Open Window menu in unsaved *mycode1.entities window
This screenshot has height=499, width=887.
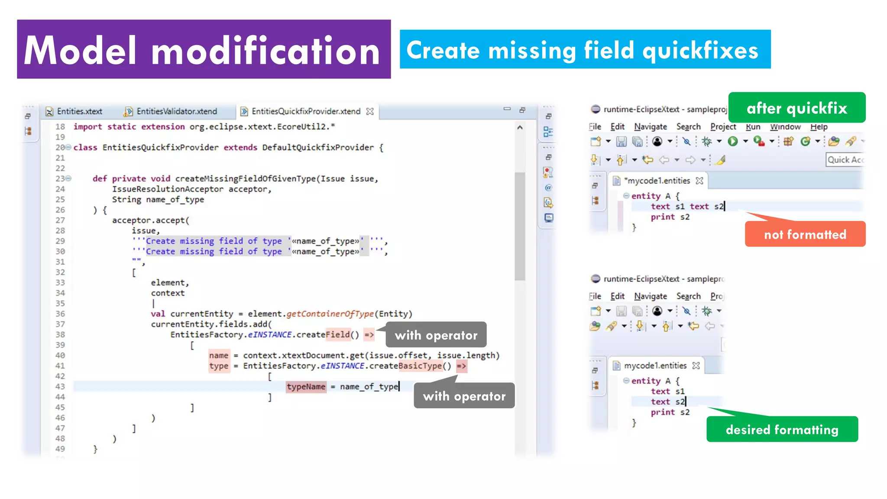pyautogui.click(x=785, y=126)
